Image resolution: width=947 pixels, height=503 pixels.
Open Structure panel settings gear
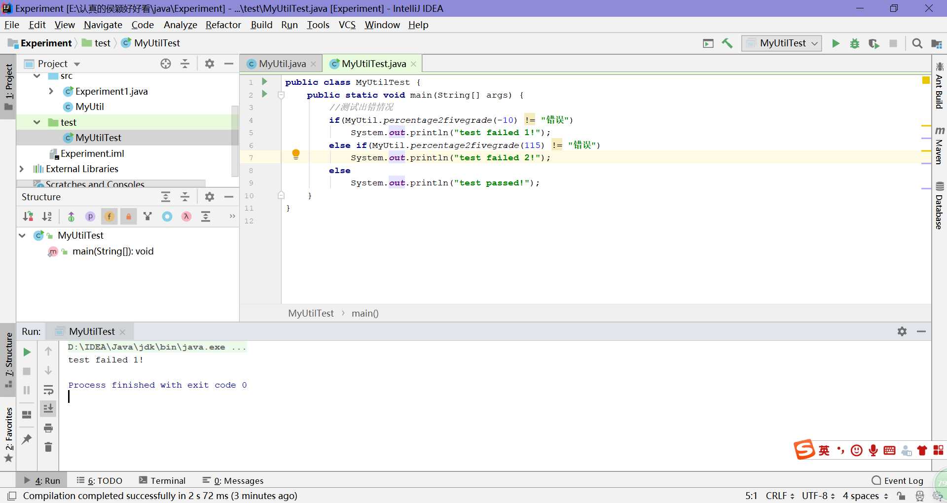[x=210, y=197]
